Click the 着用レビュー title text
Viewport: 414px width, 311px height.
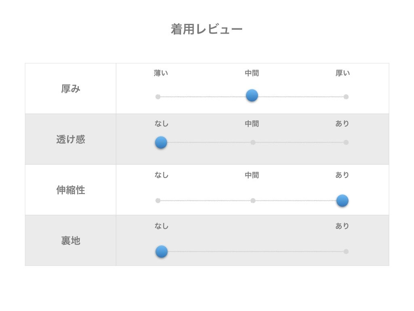(207, 29)
